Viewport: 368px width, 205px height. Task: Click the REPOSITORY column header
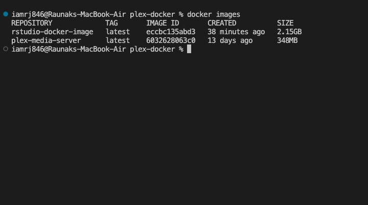(32, 23)
